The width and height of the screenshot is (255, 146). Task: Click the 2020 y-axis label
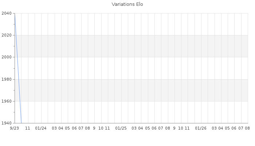(x=7, y=35)
